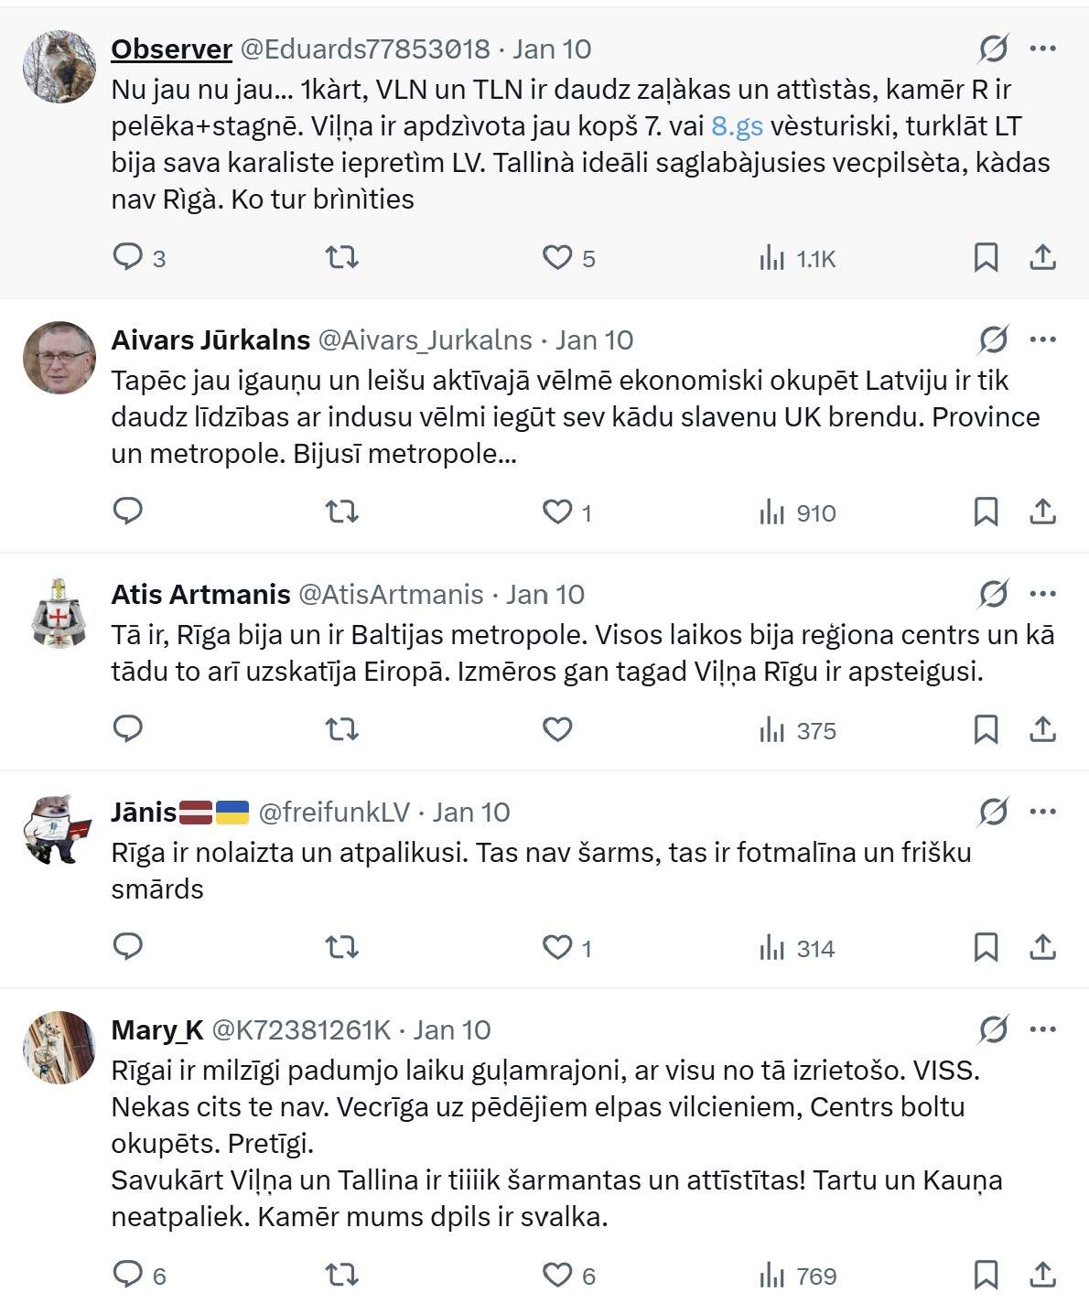Share Atis Artmanis' tweet
Image resolution: width=1089 pixels, height=1314 pixels.
[x=1042, y=729]
